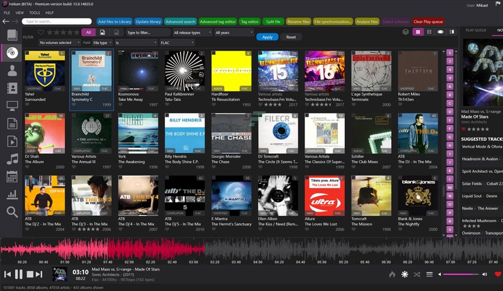This screenshot has height=291, width=503.
Task: Click the music note Tracks sidebar icon
Action: [x=12, y=159]
